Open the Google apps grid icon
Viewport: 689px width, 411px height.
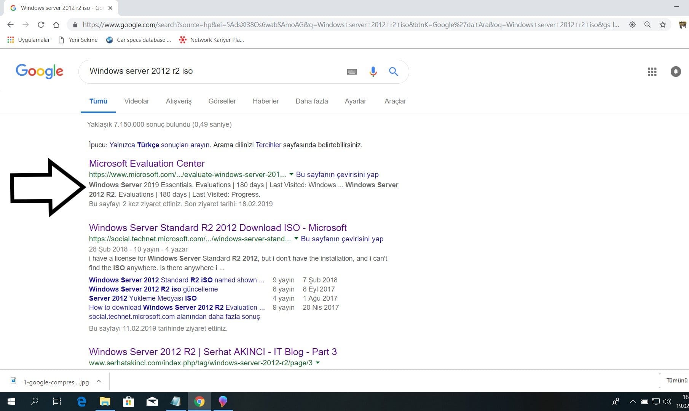click(x=652, y=72)
